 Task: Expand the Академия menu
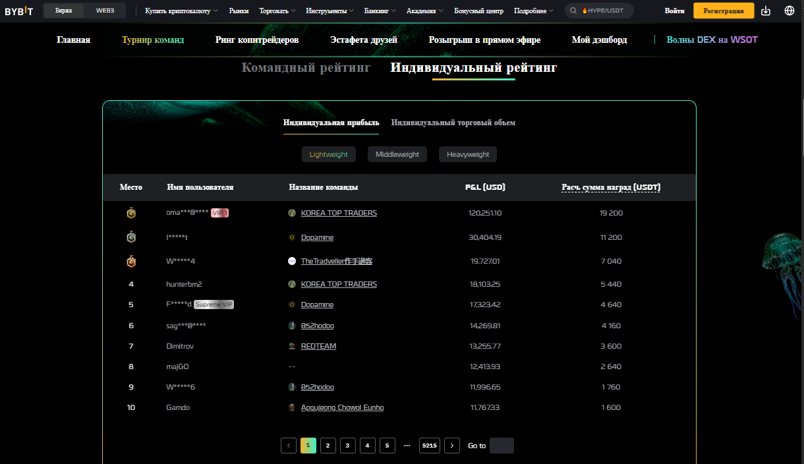pos(425,11)
